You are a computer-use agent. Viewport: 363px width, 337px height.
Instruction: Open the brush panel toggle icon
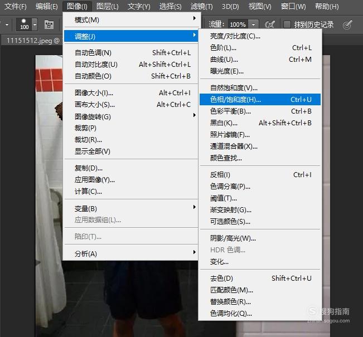pos(49,25)
